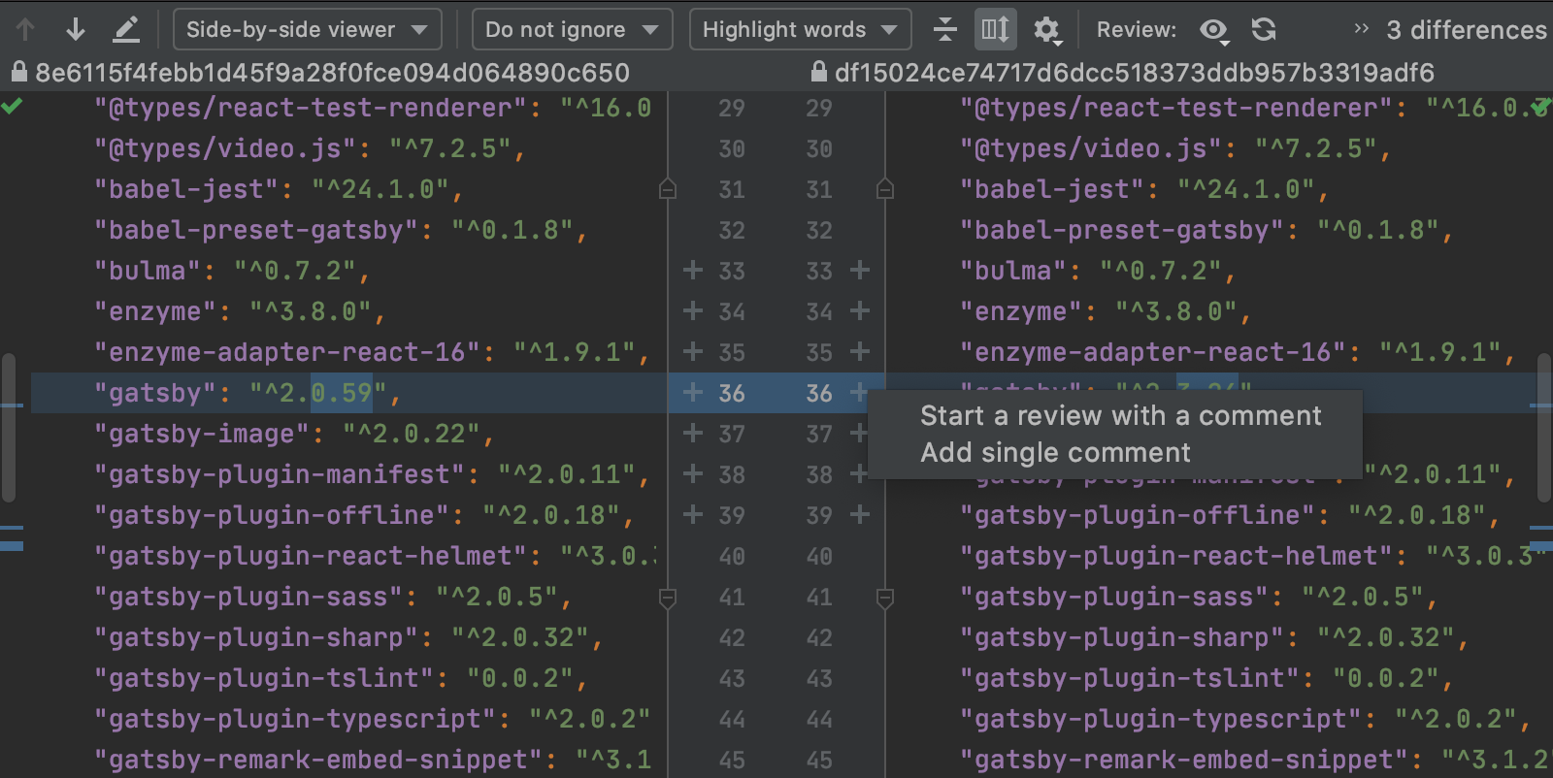The height and width of the screenshot is (778, 1553).
Task: Click left pane green checkmark status
Action: coord(12,106)
